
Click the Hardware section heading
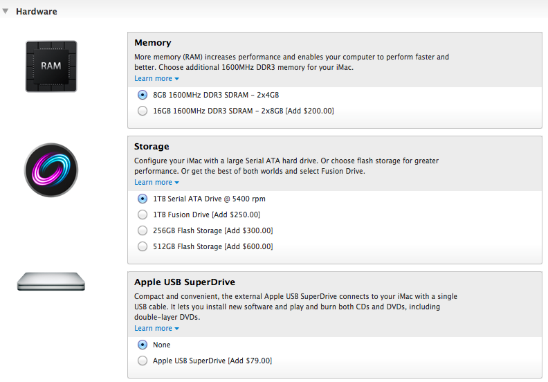coord(37,12)
